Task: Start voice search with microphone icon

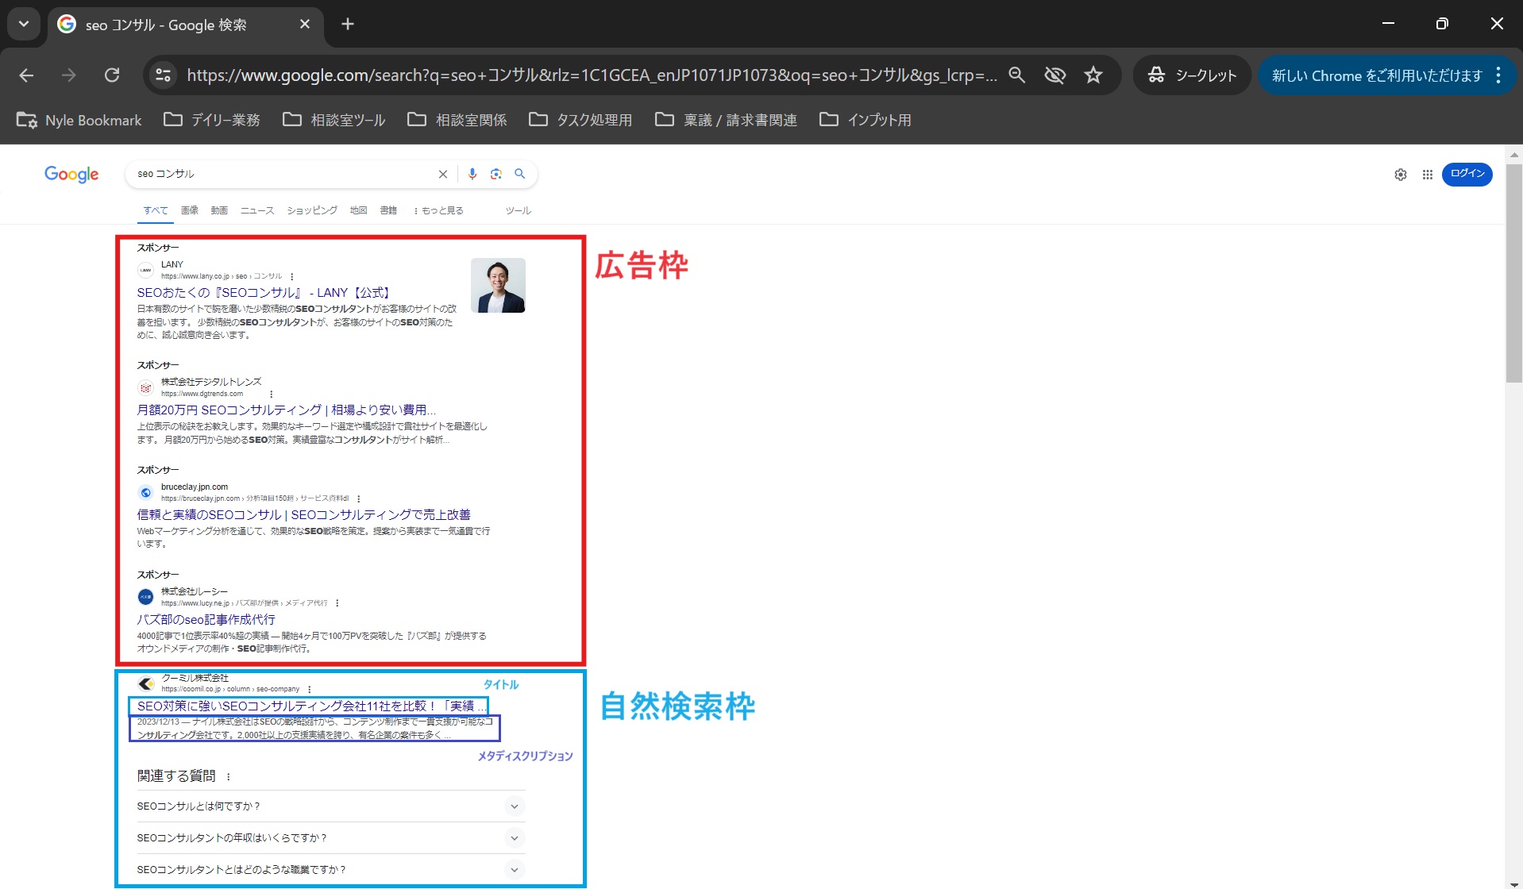Action: 472,174
